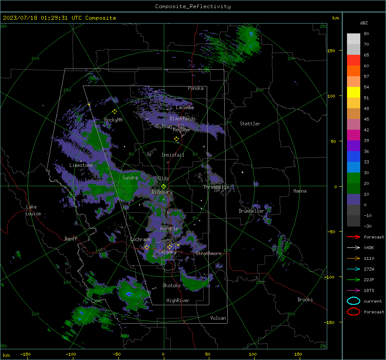Click the Didsbury label
386x360 pixels.
[x=162, y=192]
